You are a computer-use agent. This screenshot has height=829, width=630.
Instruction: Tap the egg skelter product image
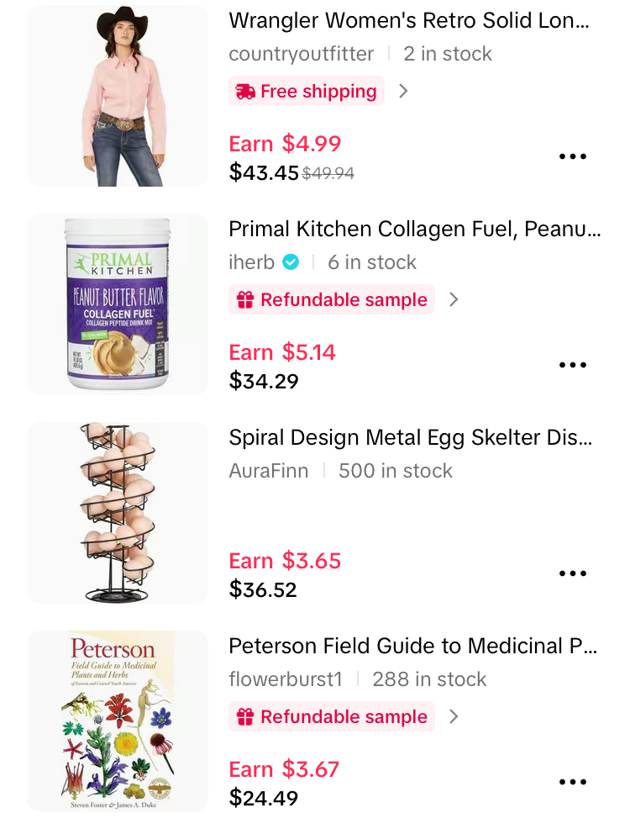click(x=118, y=513)
